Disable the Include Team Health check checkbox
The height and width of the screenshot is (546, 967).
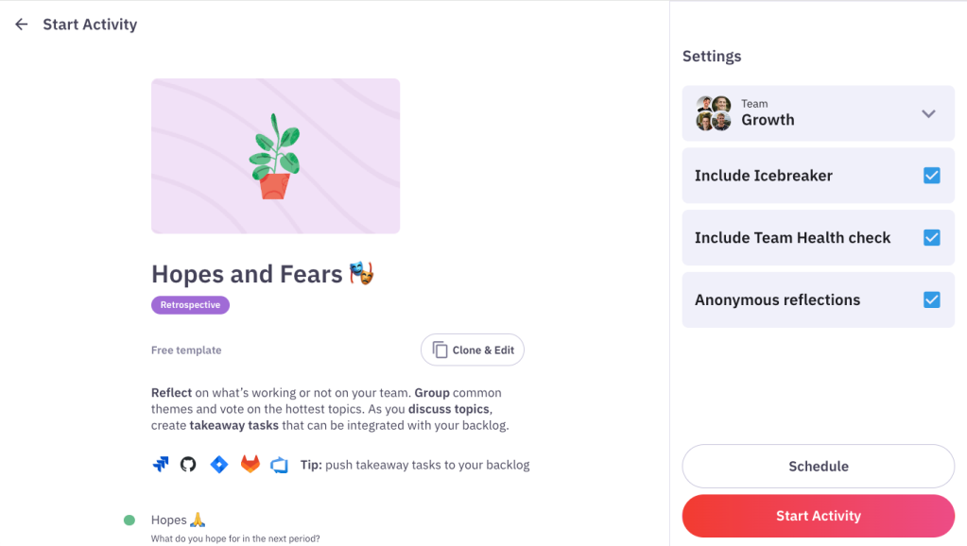[931, 238]
